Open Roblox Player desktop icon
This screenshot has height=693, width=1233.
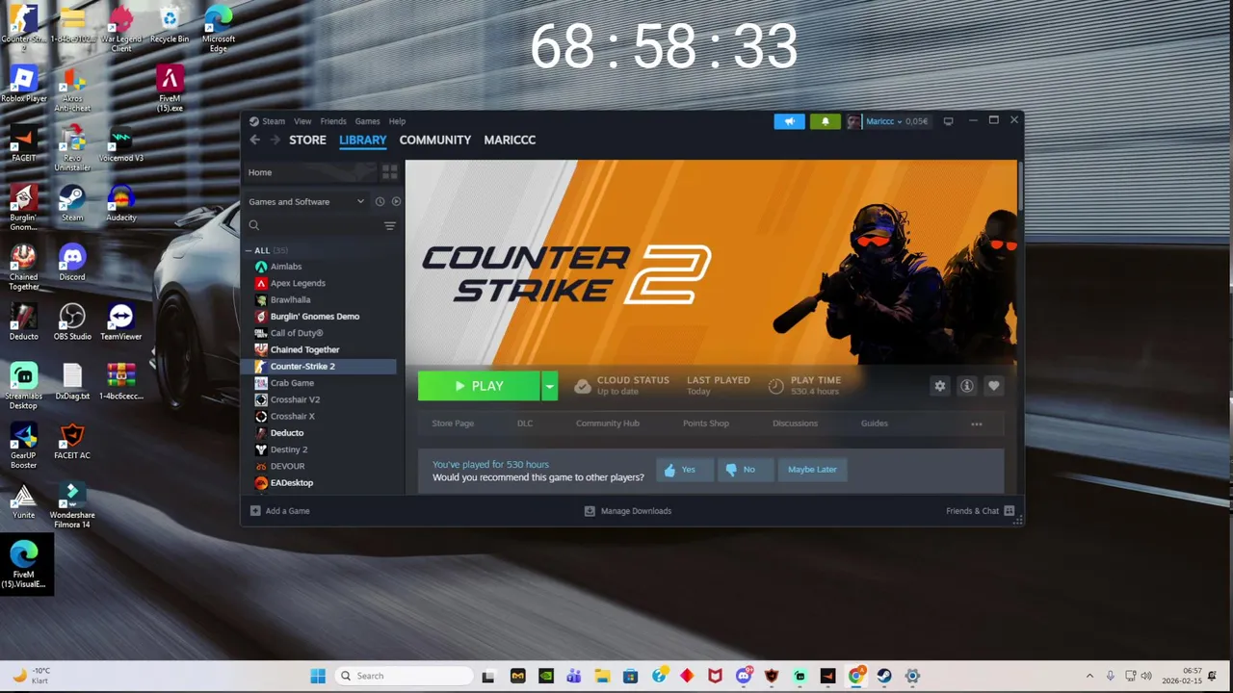click(x=24, y=84)
